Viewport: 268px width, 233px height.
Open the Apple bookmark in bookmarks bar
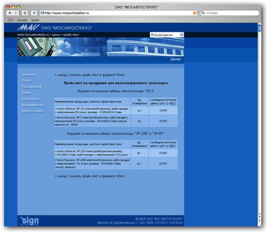pyautogui.click(x=35, y=20)
